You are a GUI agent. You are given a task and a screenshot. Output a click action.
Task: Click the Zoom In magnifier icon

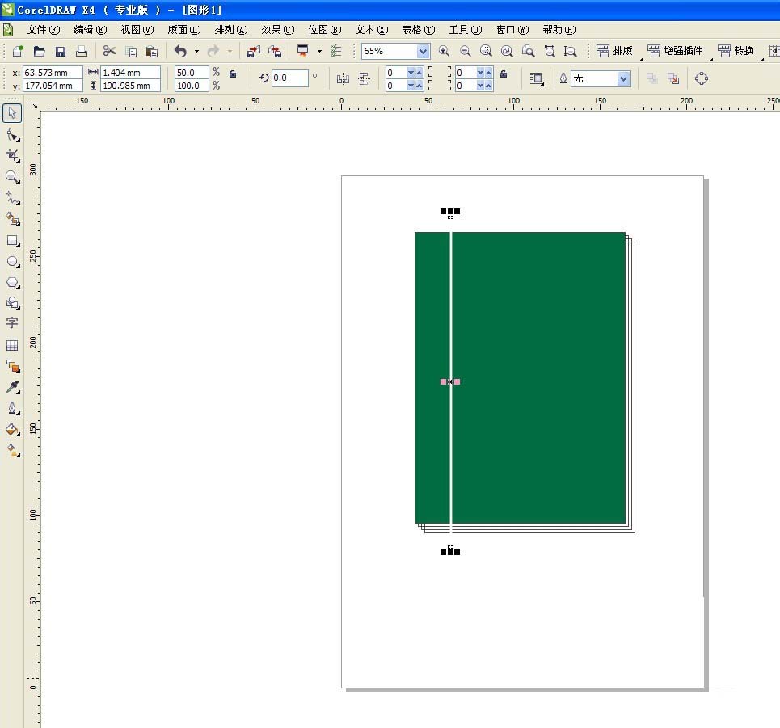tap(444, 51)
